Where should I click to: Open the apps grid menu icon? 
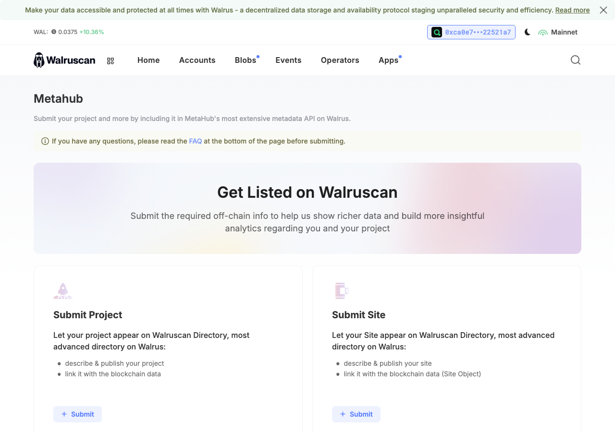point(111,61)
